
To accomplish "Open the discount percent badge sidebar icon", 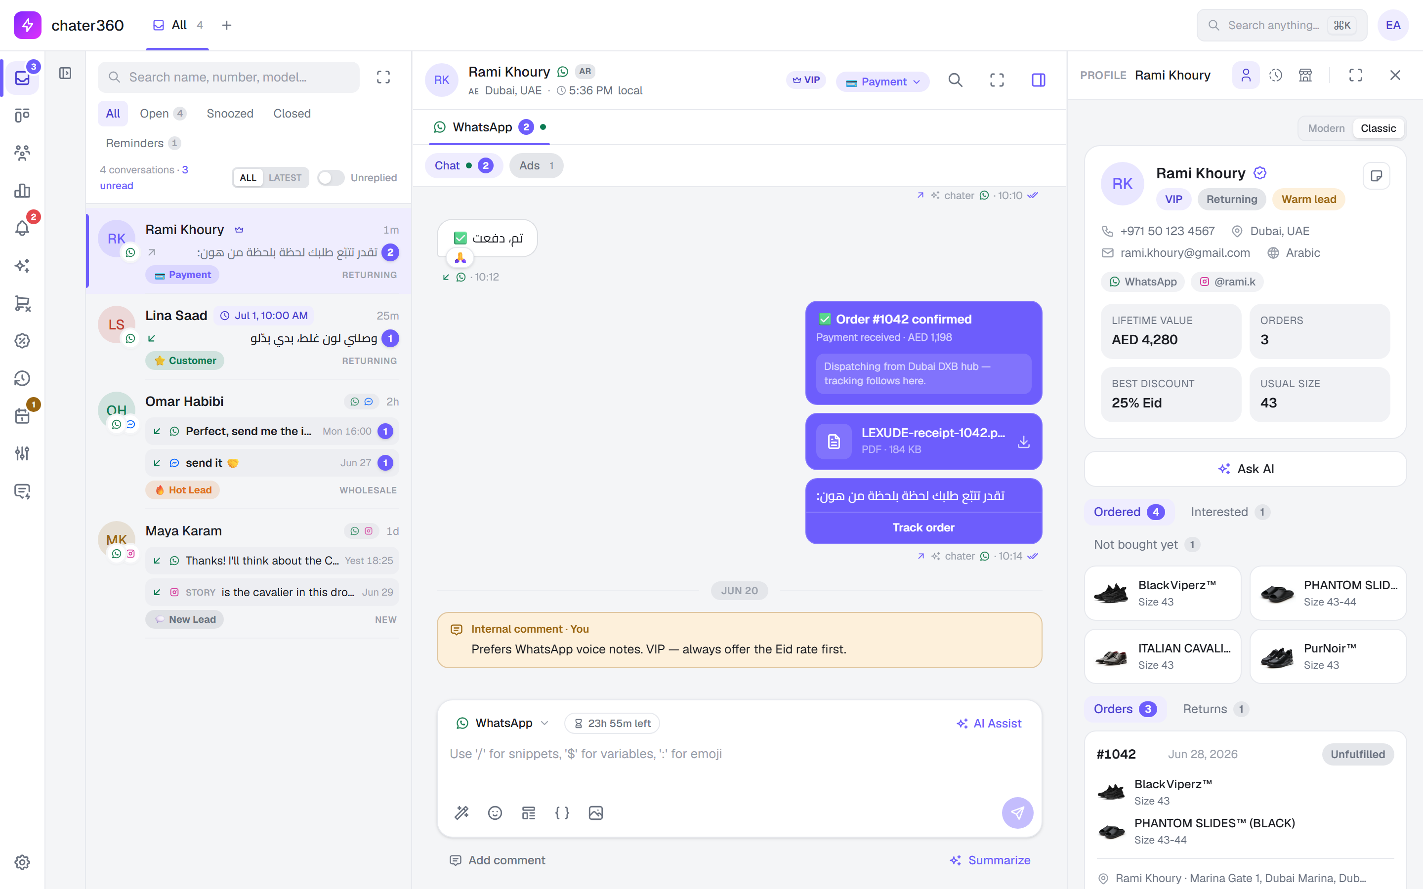I will (22, 341).
